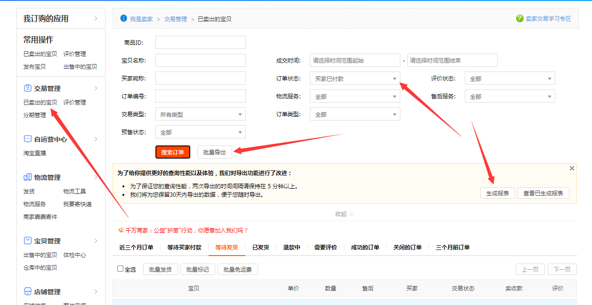This screenshot has height=305, width=592.
Task: Click the 批量导出 button
Action: click(x=214, y=152)
